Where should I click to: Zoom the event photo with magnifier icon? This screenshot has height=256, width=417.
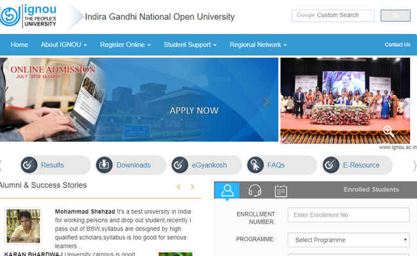(388, 131)
